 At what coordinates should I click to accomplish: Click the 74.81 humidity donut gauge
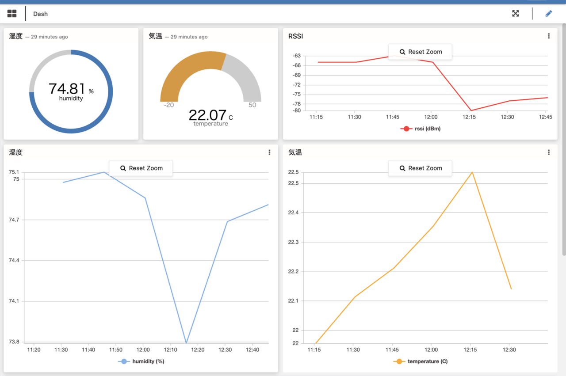tap(71, 91)
